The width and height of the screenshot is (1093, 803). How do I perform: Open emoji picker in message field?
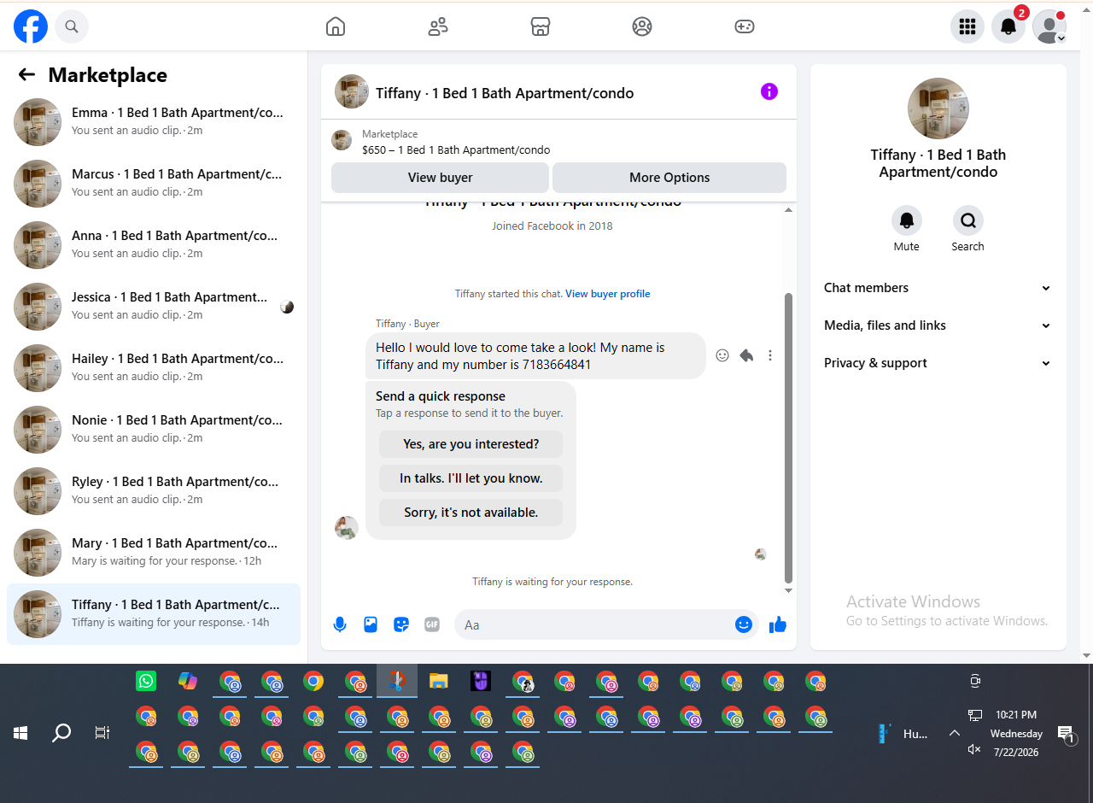click(x=744, y=624)
